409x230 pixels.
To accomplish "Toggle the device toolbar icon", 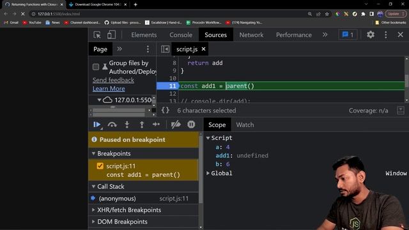I will click(111, 34).
